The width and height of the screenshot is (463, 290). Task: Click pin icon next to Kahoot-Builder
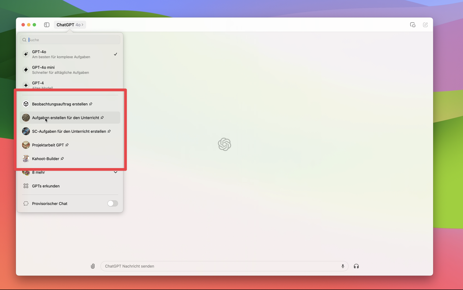coord(63,159)
